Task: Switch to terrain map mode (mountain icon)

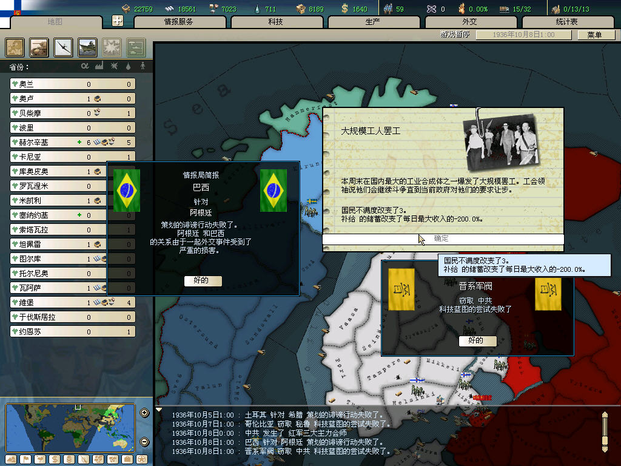Action: (x=11, y=459)
